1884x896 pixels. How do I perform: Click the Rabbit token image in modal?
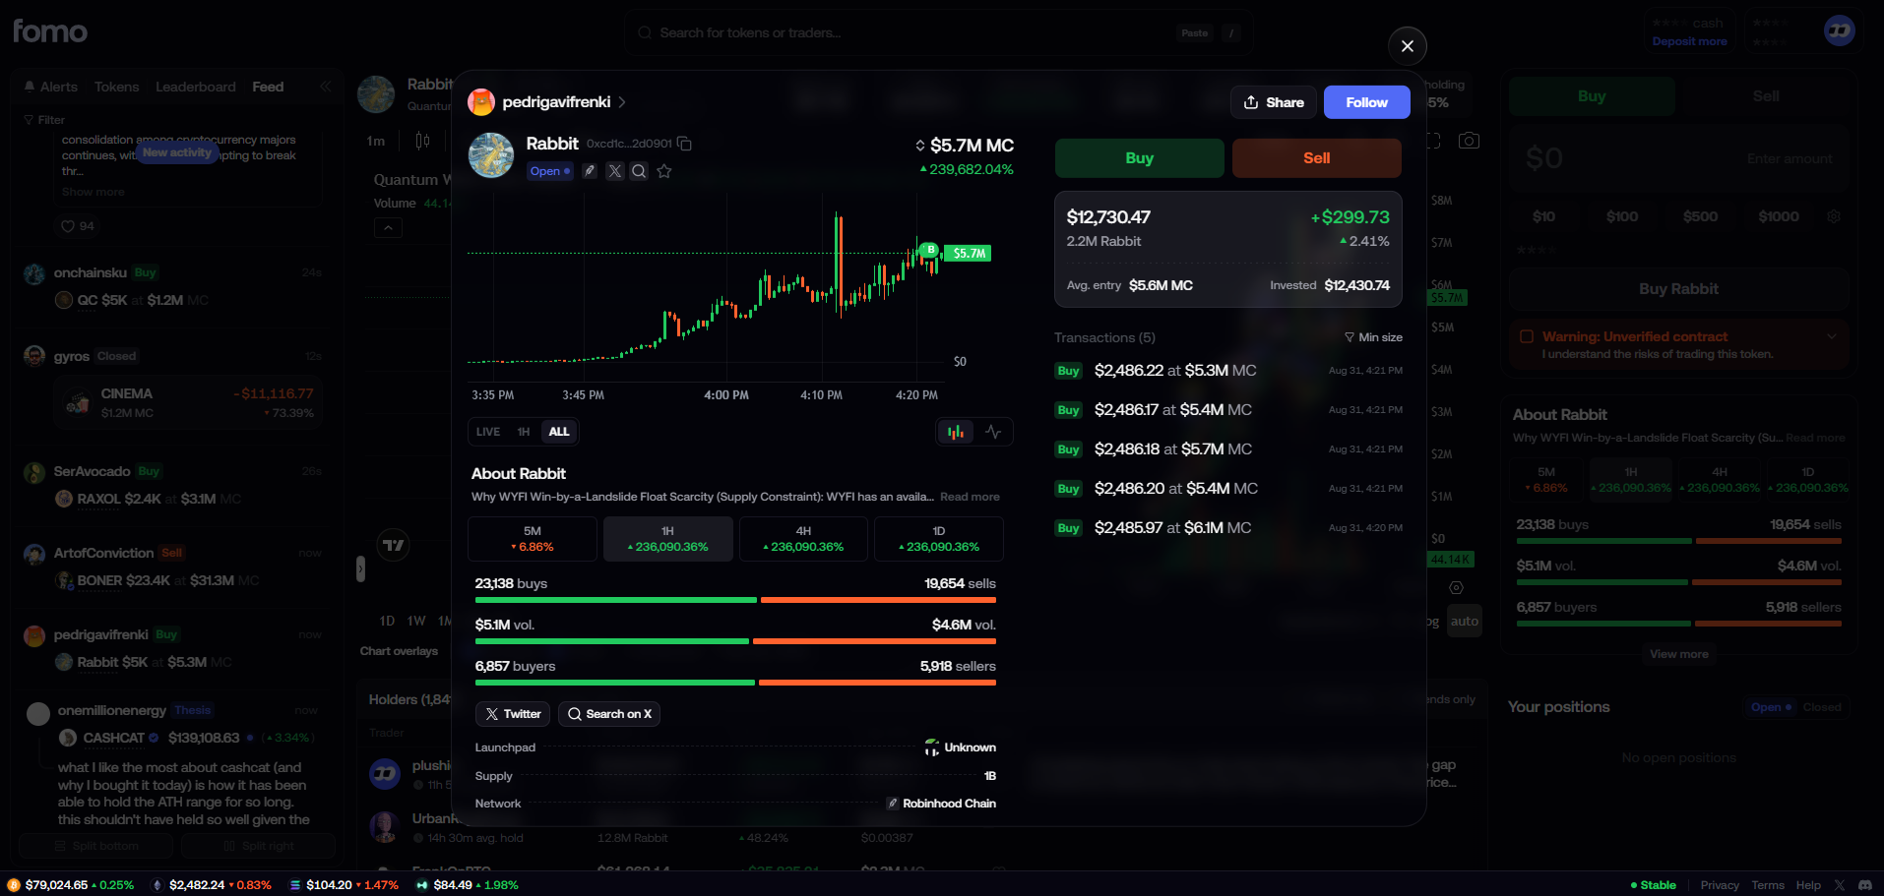coord(491,155)
